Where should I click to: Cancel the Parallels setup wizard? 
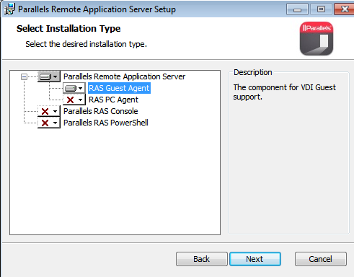coord(321,259)
